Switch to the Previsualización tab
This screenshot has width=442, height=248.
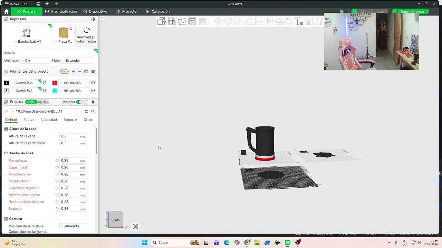tap(61, 11)
